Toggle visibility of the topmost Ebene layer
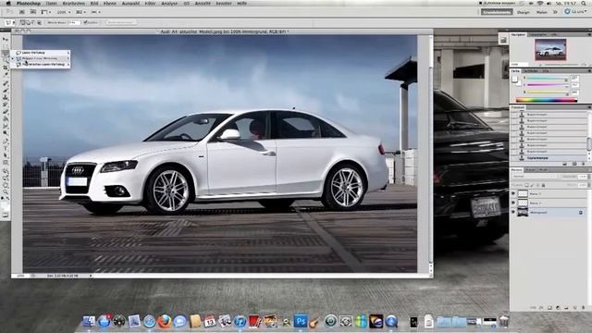Screen dimensions: 592x333 [x=513, y=193]
